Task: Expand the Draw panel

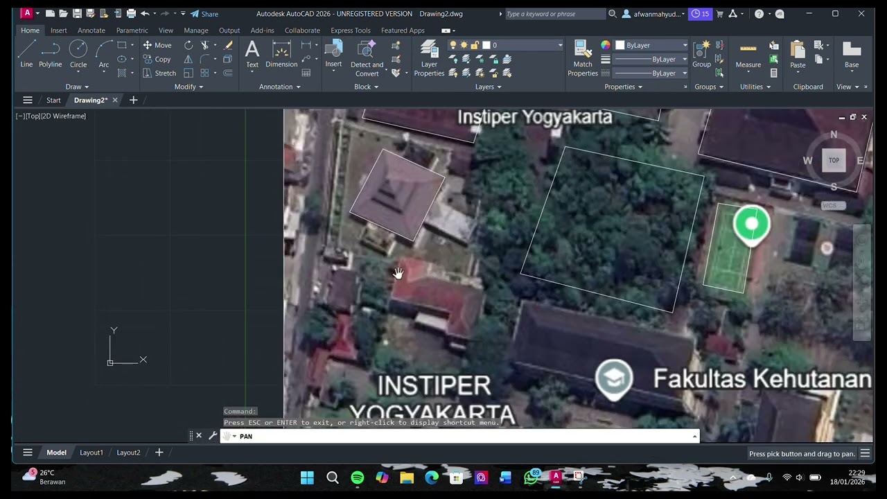Action: [77, 87]
